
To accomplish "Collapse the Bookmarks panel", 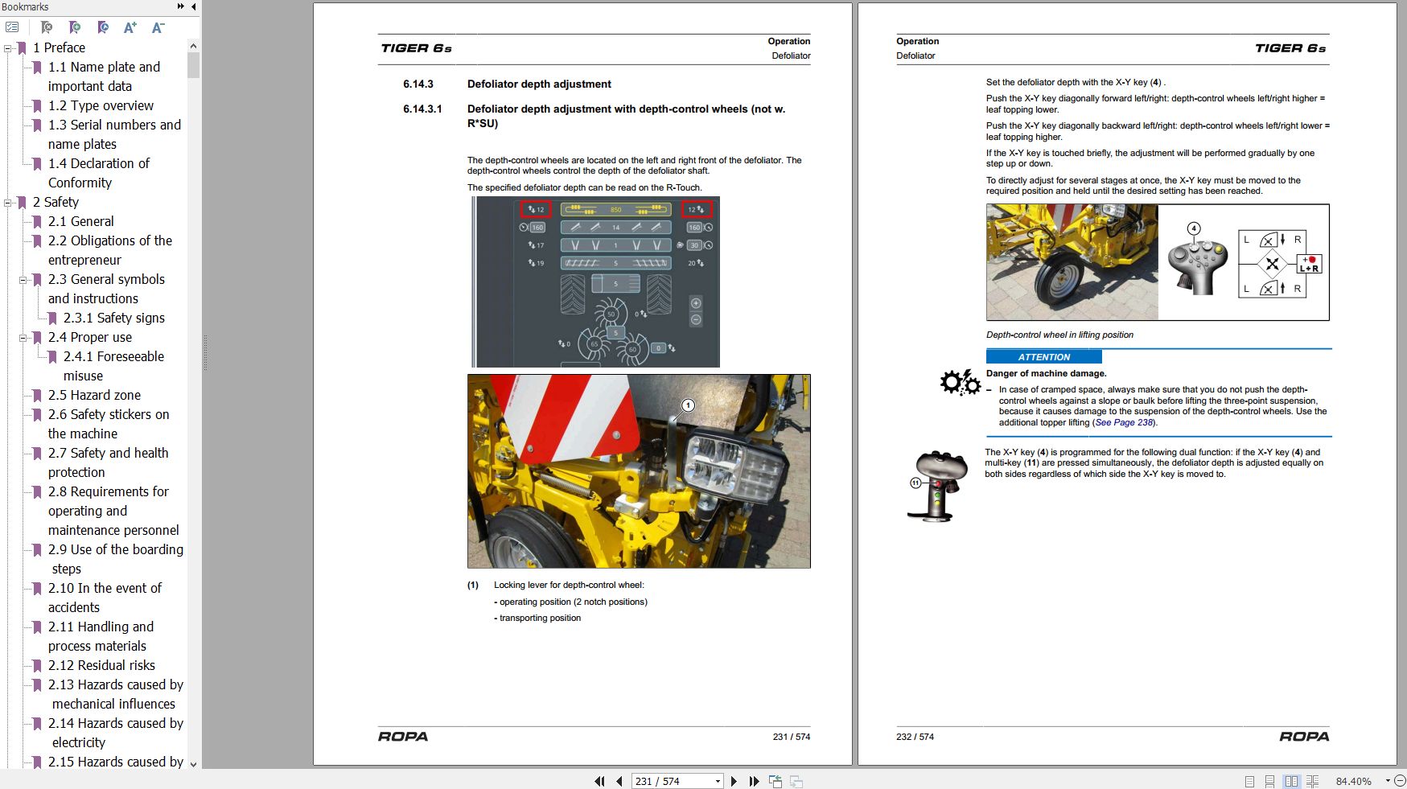I will (193, 6).
